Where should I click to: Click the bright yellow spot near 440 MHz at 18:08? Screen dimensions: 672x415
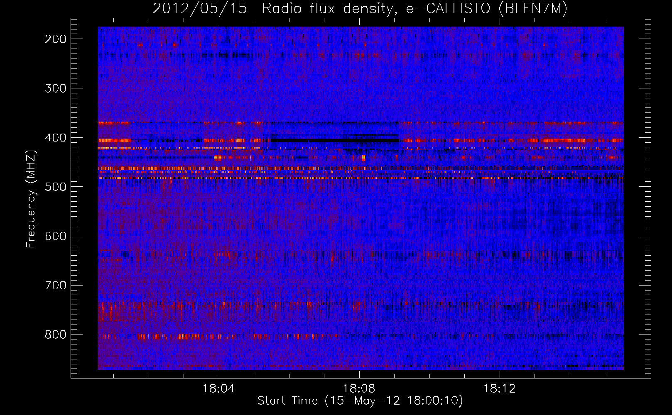[363, 158]
